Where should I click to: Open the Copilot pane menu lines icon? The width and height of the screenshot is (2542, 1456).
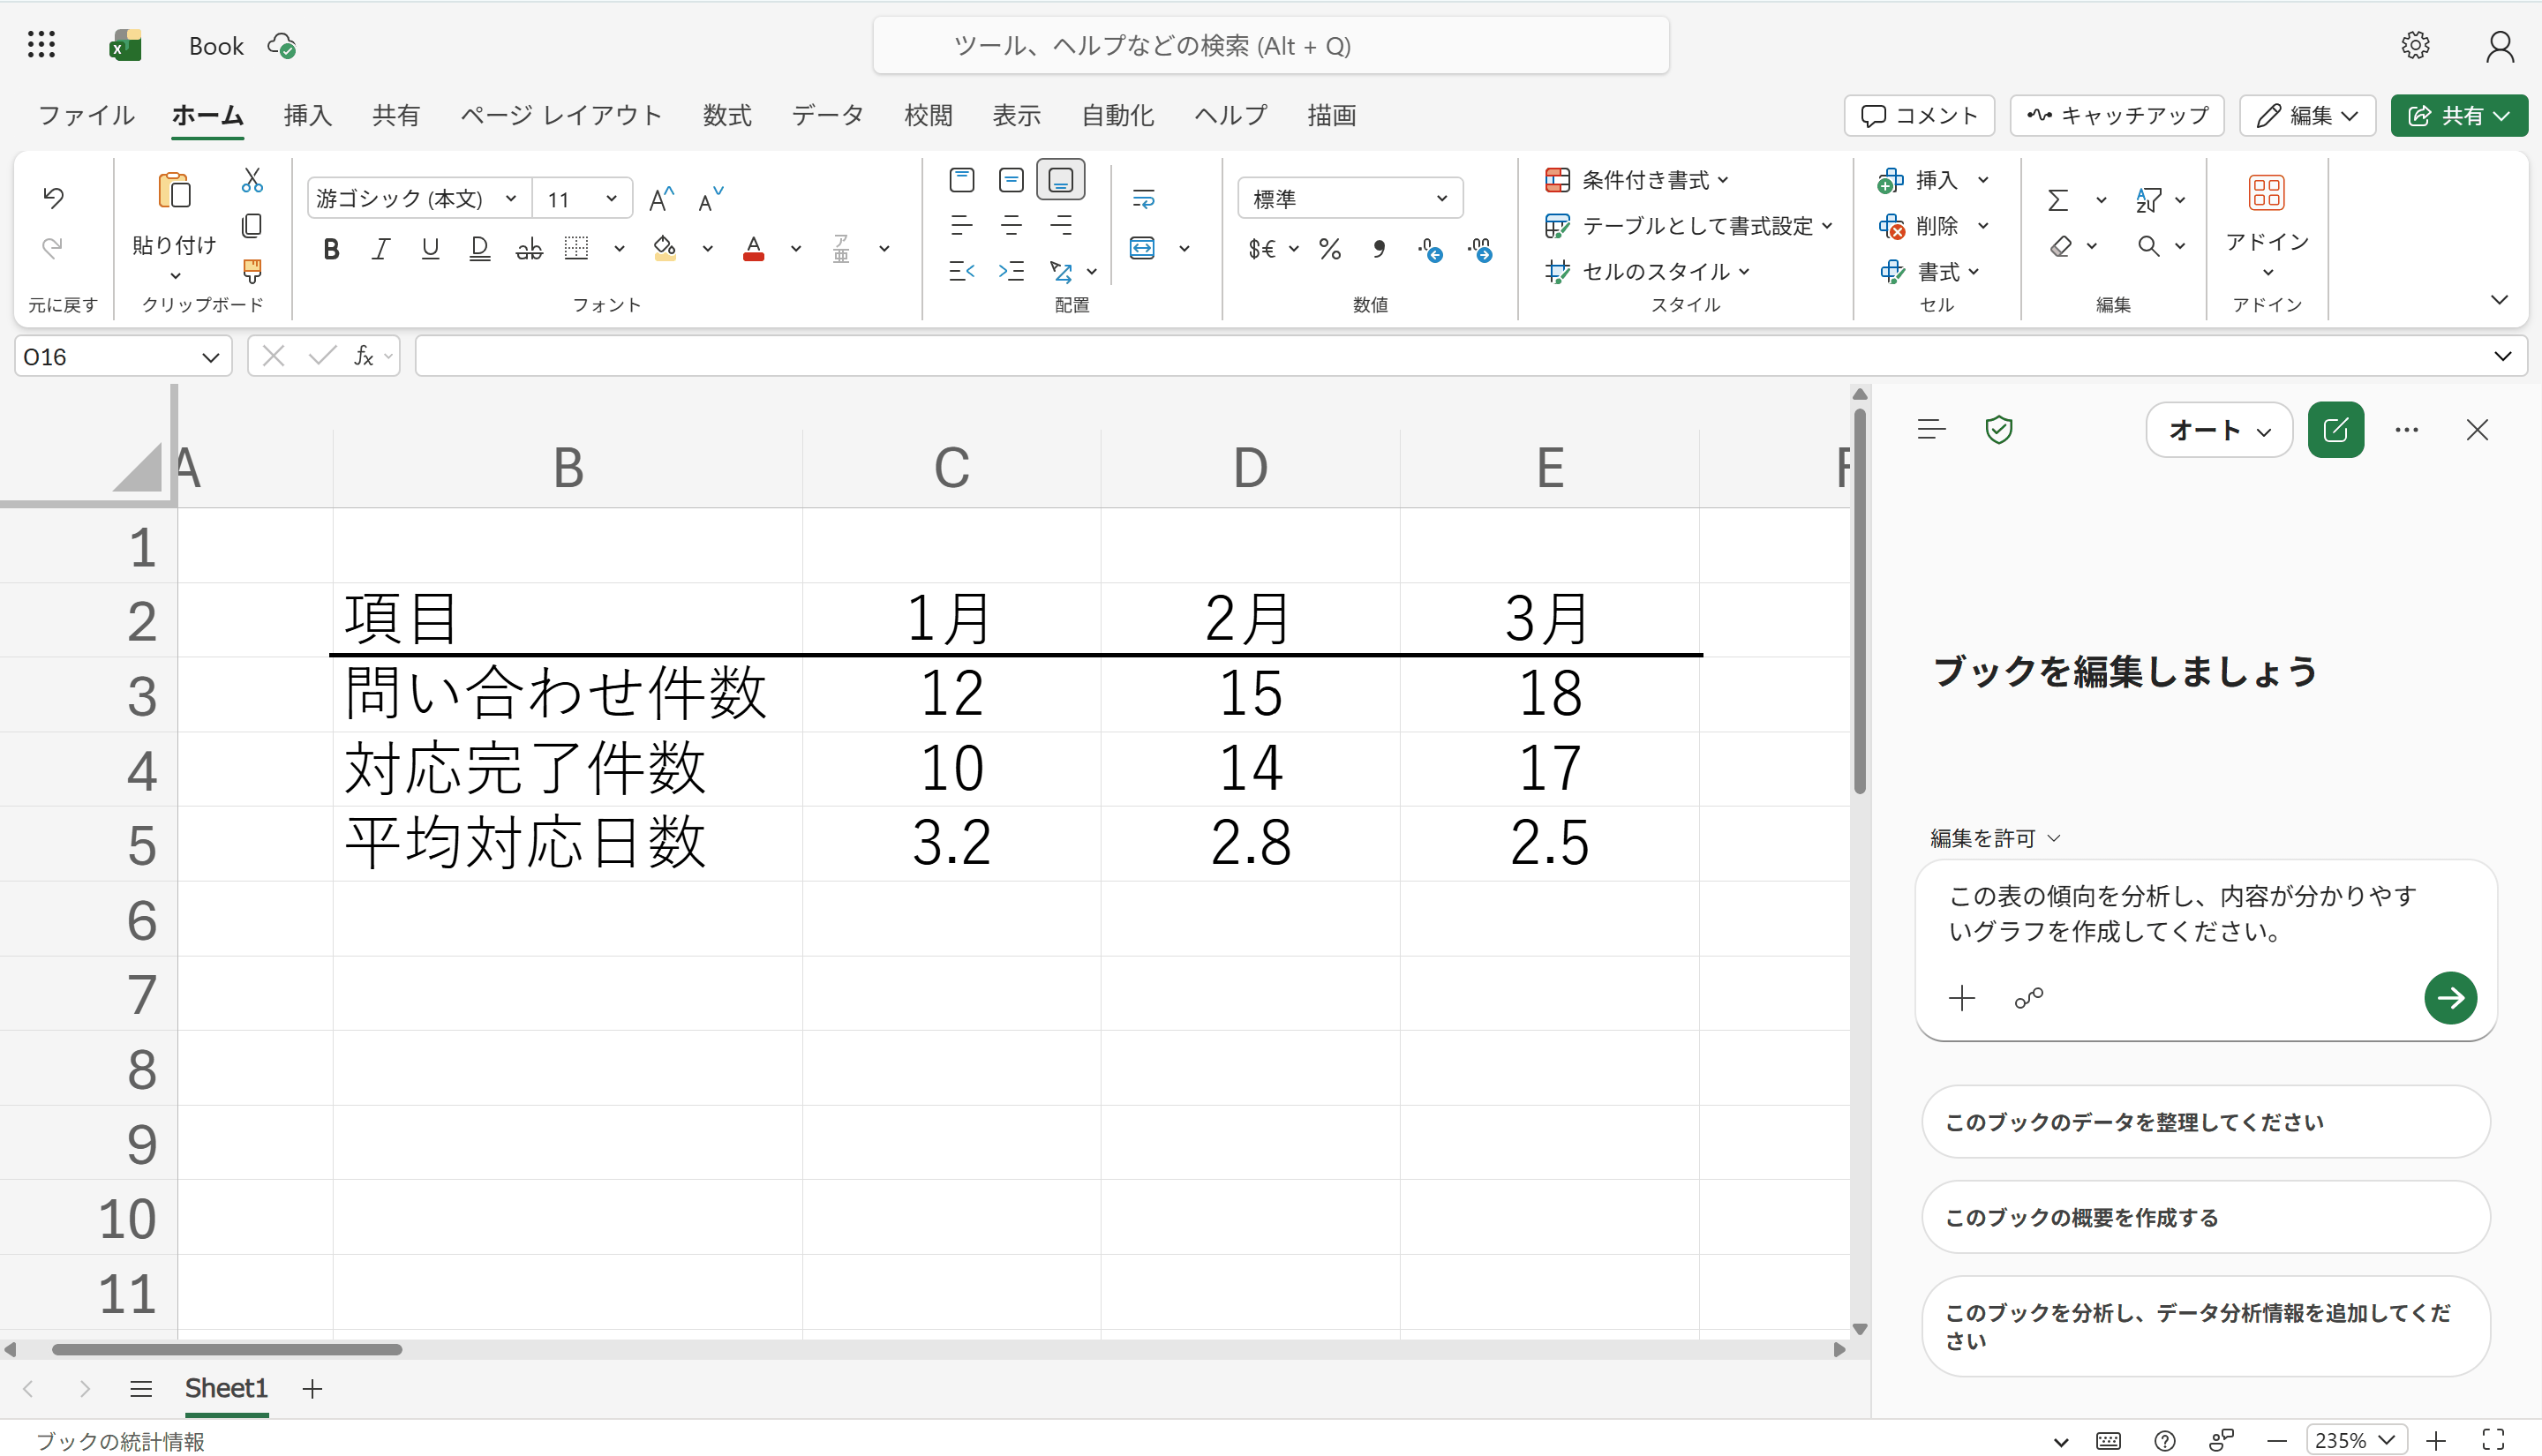tap(1931, 430)
